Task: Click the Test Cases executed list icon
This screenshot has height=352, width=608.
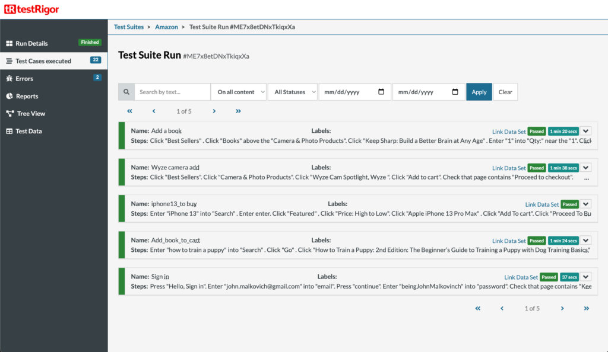Action: [9, 60]
